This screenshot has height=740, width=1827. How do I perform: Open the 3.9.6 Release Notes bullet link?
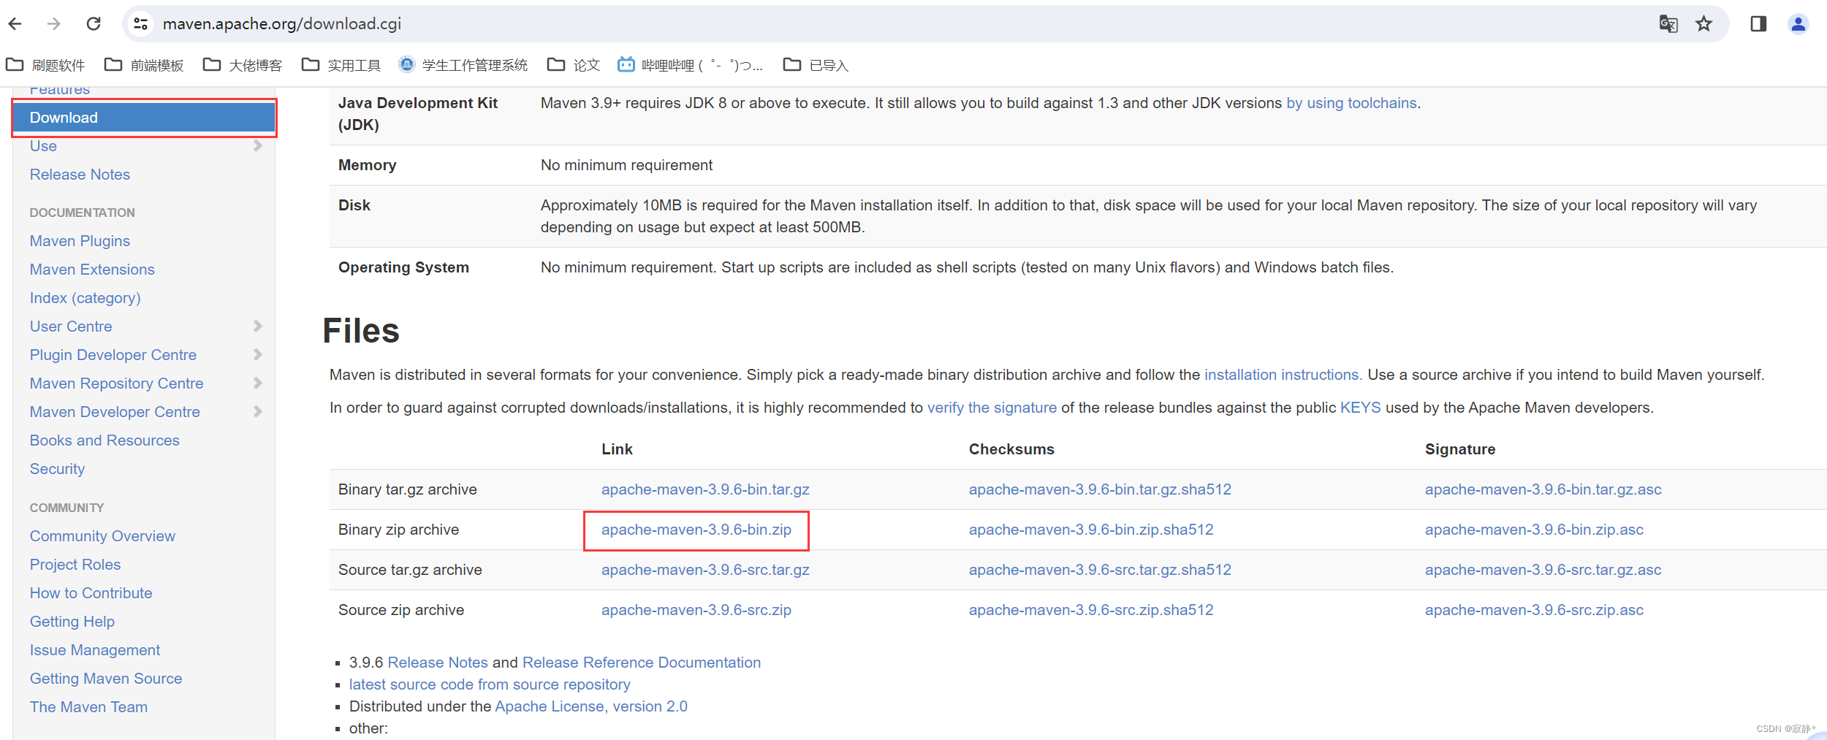click(x=438, y=663)
